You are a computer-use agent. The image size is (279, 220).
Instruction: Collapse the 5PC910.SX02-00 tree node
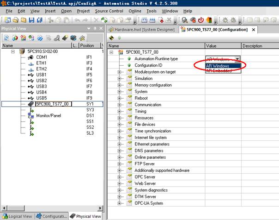coord(13,51)
